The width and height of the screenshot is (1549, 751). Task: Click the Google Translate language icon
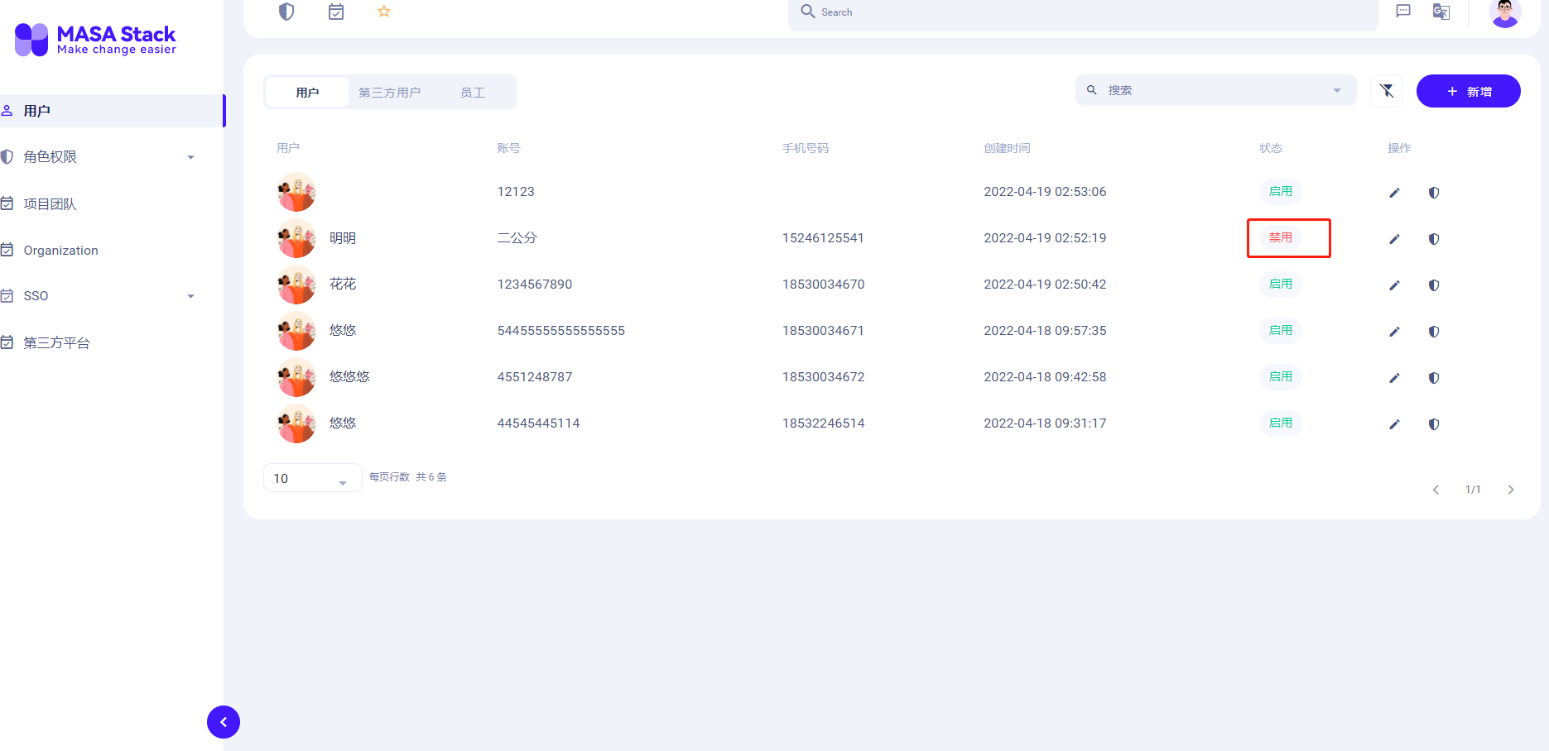[x=1441, y=12]
